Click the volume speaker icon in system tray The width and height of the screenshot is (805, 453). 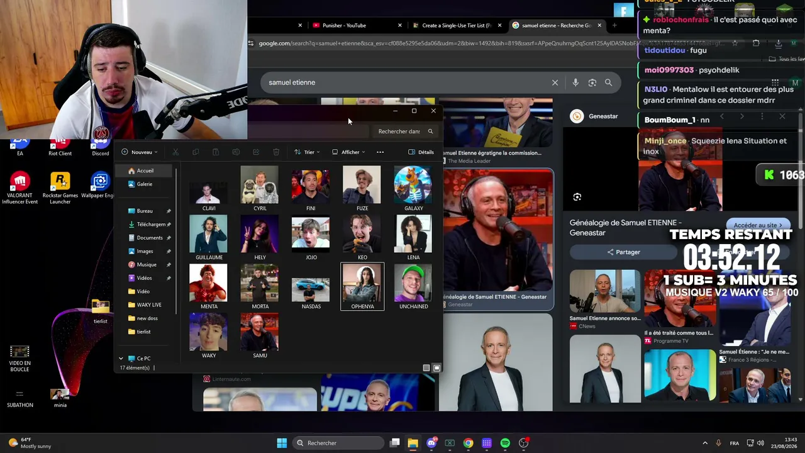pyautogui.click(x=760, y=443)
